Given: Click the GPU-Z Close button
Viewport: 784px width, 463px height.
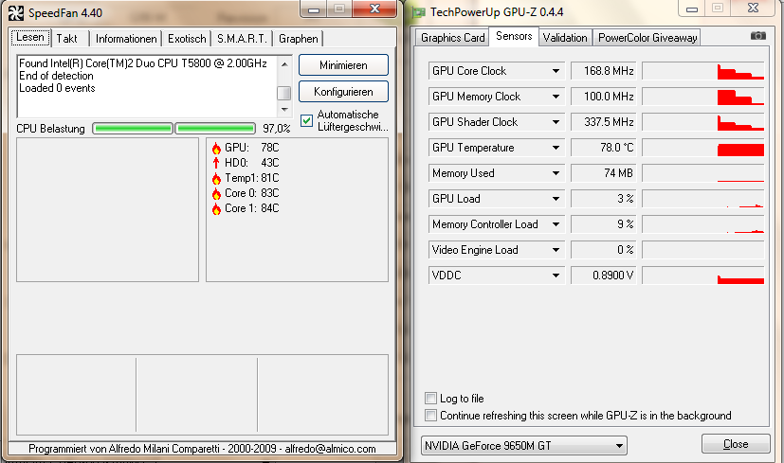Looking at the screenshot, I should [x=736, y=443].
